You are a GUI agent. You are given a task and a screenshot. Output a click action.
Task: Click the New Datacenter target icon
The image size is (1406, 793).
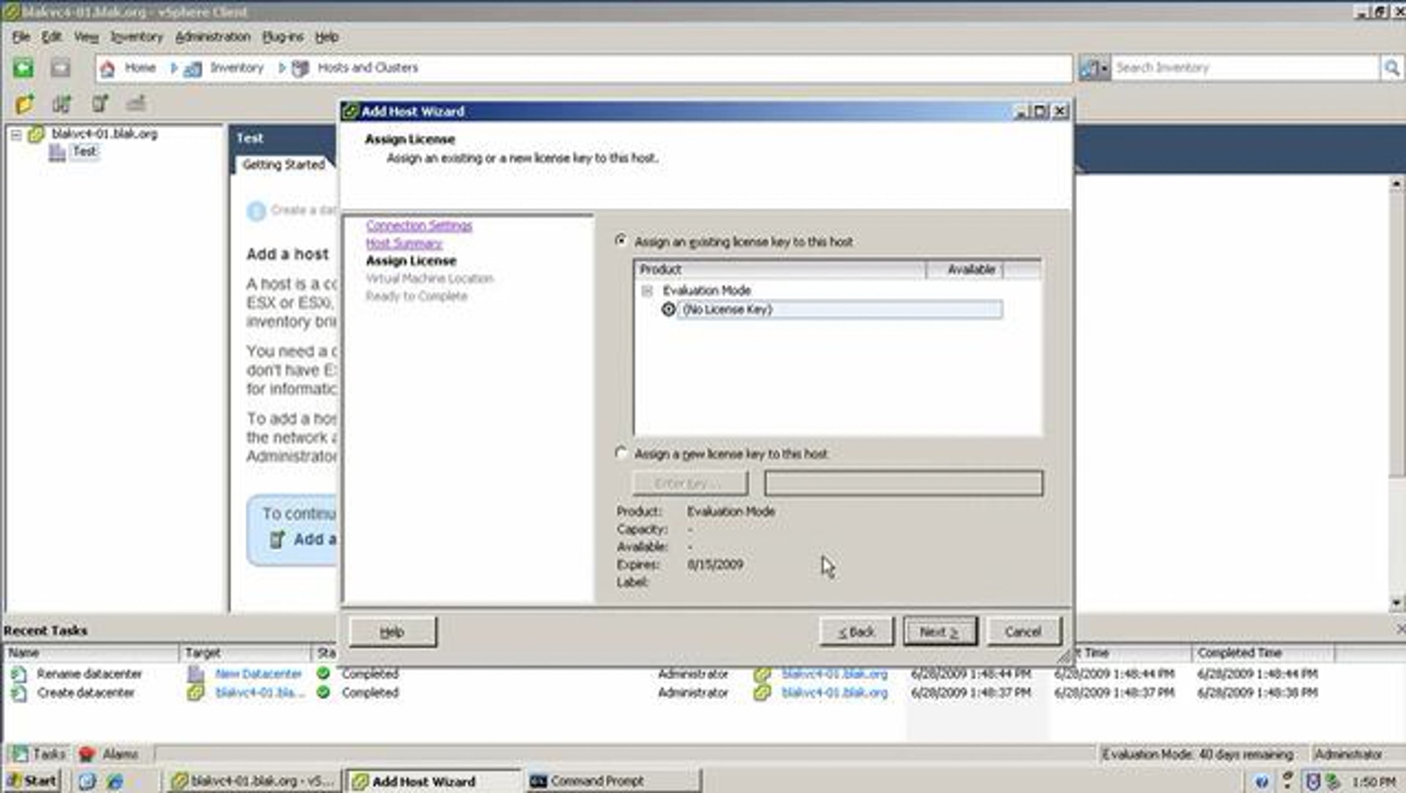tap(195, 674)
